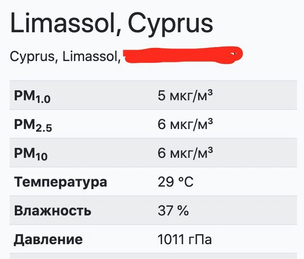Viewport: 304px width, 259px height.
Task: Select the Давление row label
Action: tap(48, 239)
